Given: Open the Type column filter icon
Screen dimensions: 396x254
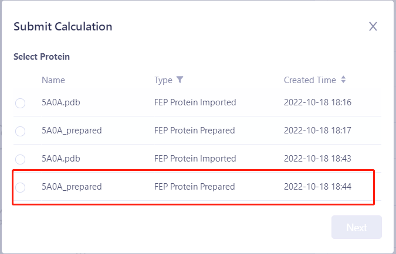Looking at the screenshot, I should [180, 80].
